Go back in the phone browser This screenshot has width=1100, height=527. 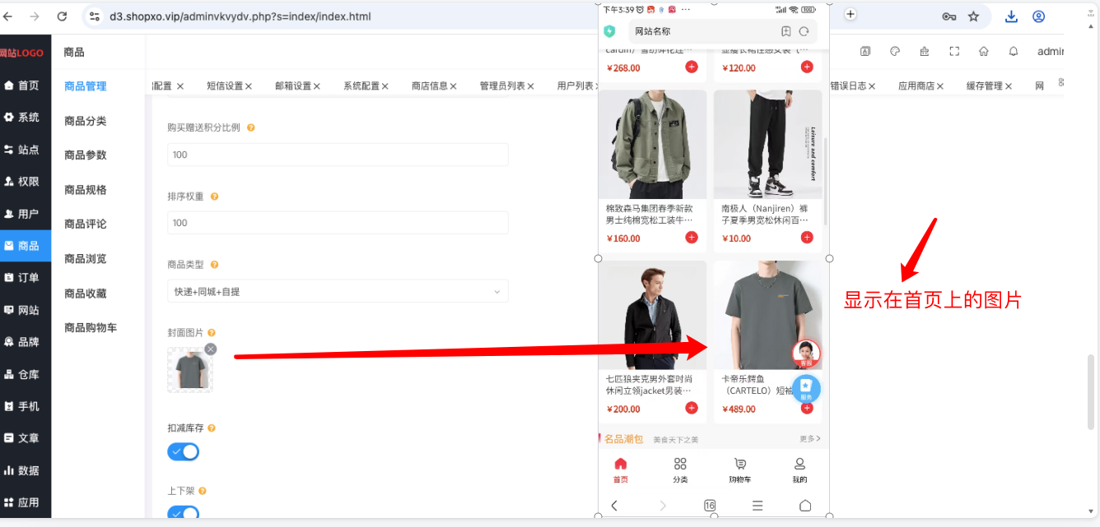point(614,506)
